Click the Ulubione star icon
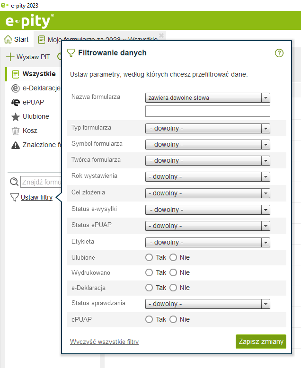The image size is (301, 368). coord(15,116)
